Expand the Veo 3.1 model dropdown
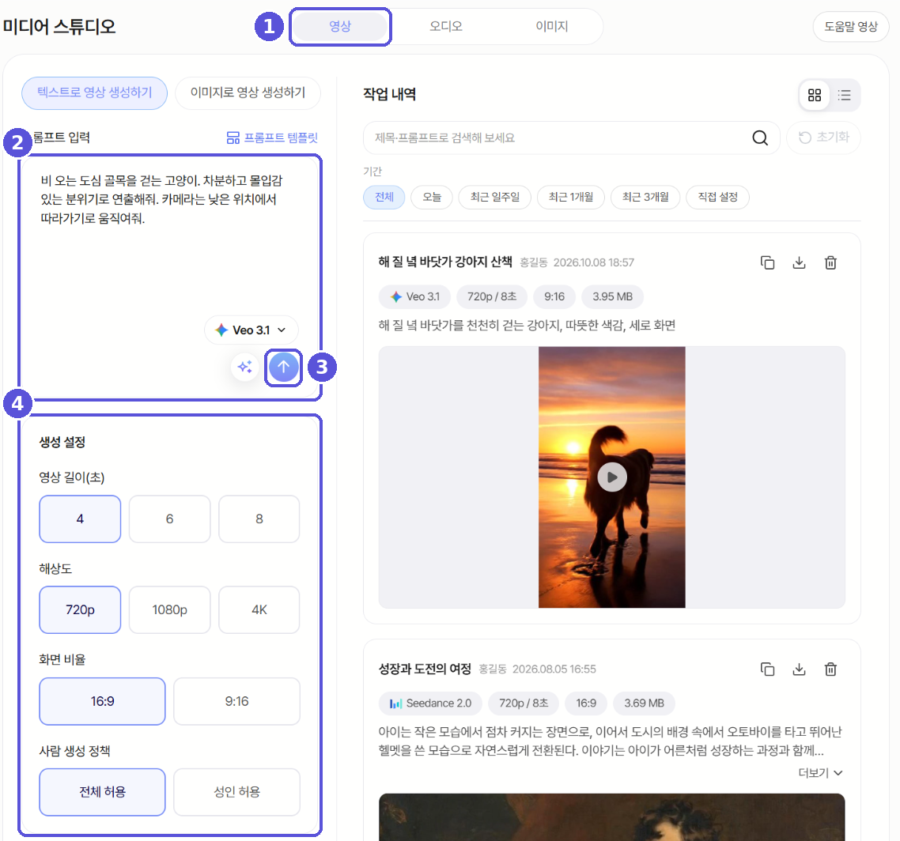Viewport: 900px width, 841px height. [251, 330]
